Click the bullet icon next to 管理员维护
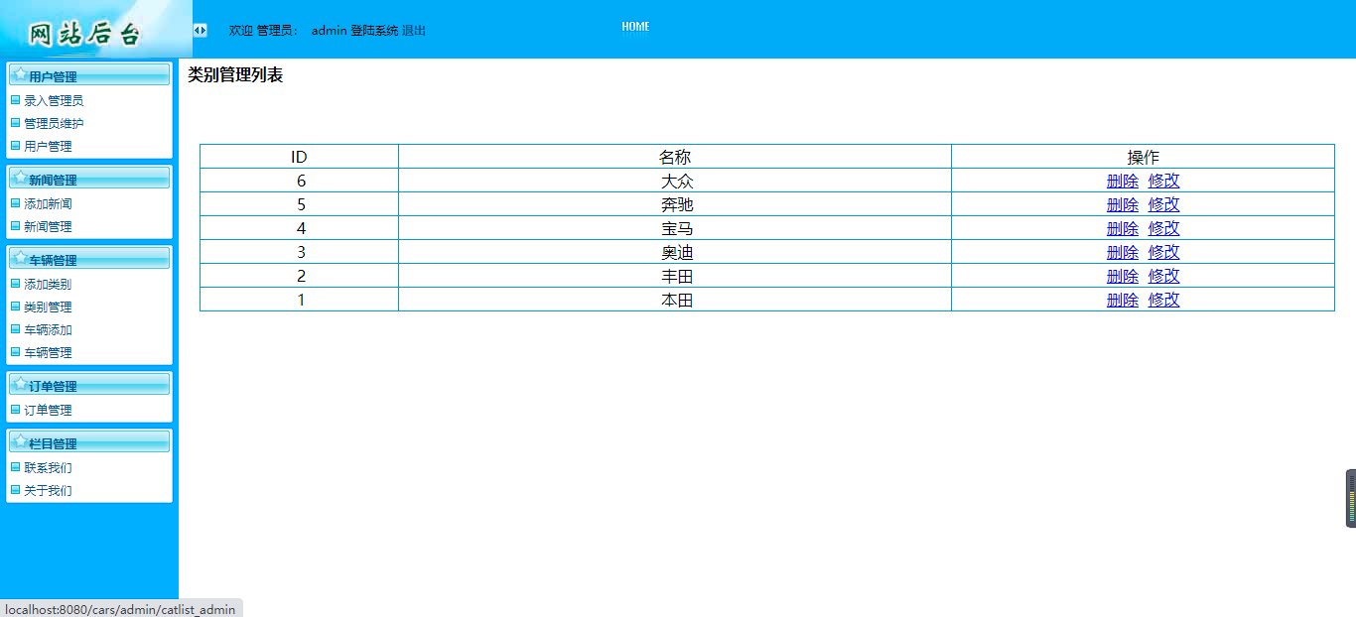This screenshot has height=617, width=1356. click(x=15, y=123)
